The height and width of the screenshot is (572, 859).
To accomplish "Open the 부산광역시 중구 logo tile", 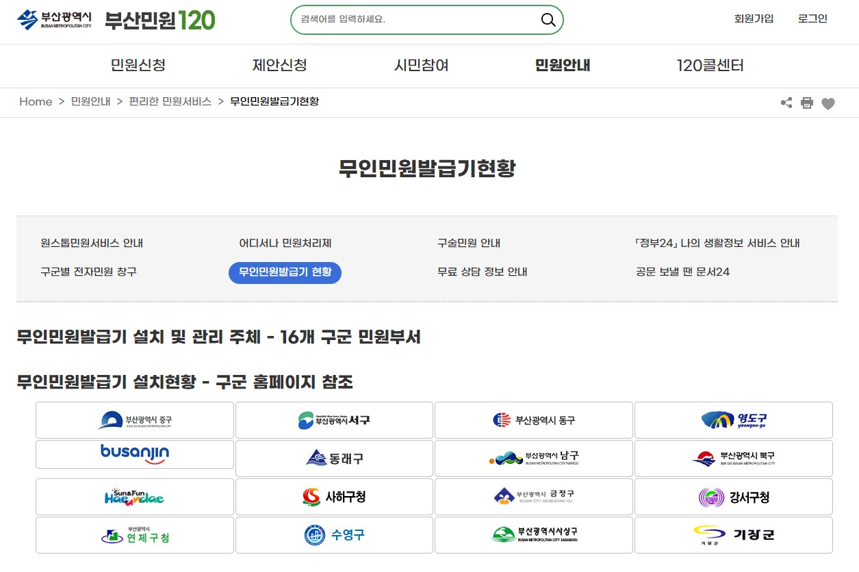I will point(135,420).
